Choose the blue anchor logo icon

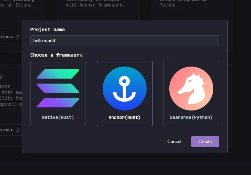125,89
